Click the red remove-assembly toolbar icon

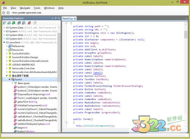tap(29, 23)
